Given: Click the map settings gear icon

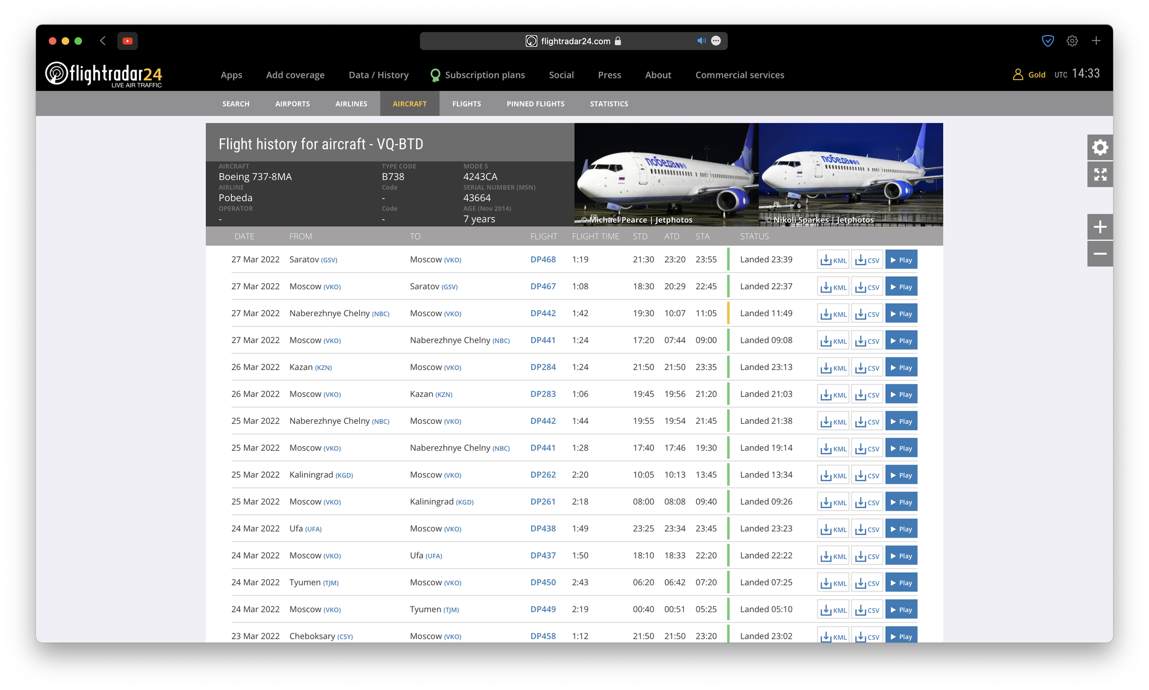Looking at the screenshot, I should [x=1100, y=147].
